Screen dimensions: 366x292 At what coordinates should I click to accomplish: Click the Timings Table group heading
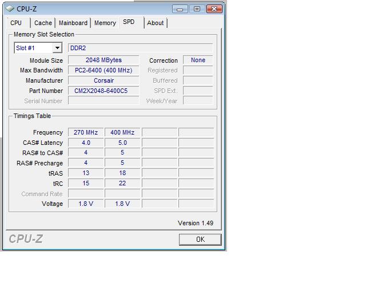click(x=32, y=116)
